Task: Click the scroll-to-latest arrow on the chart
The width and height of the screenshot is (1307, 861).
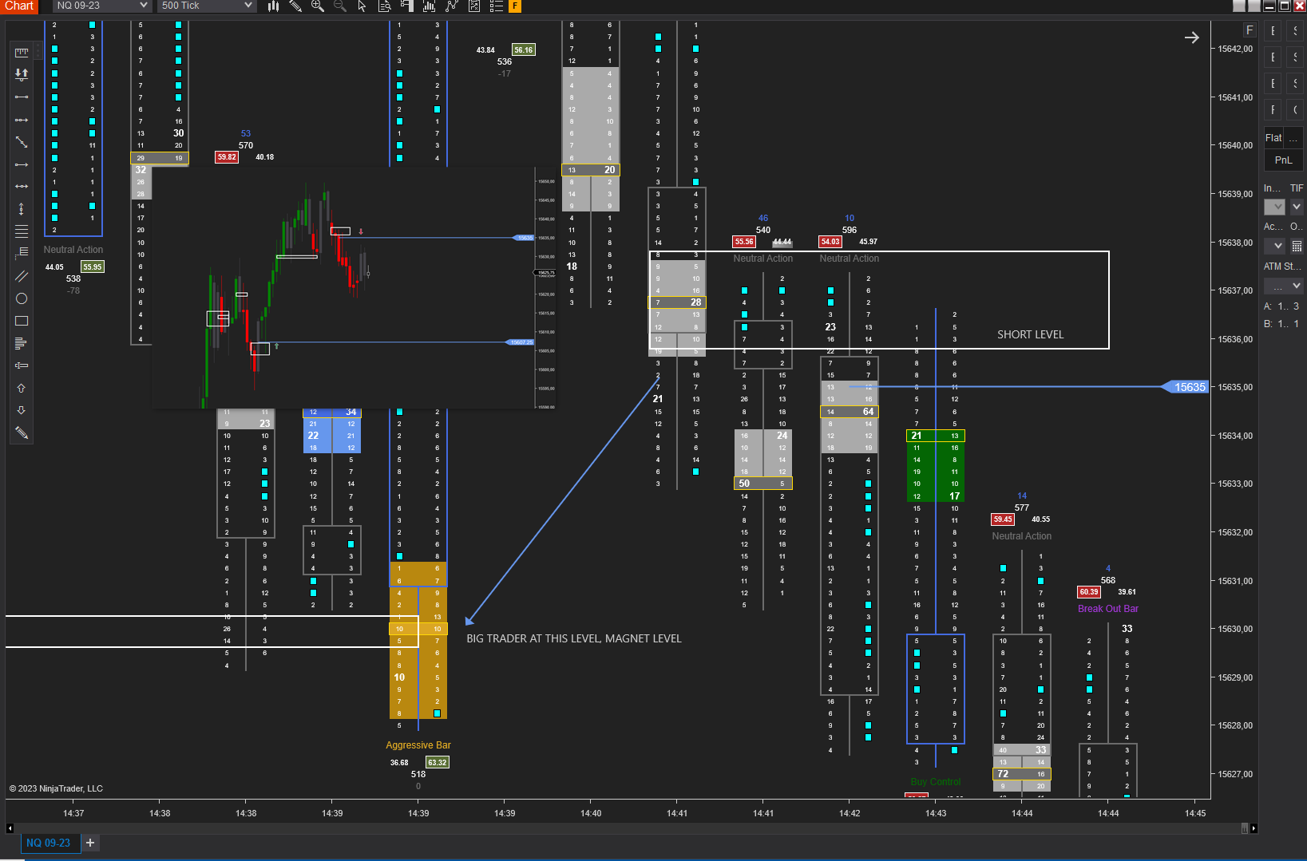Action: [x=1191, y=38]
